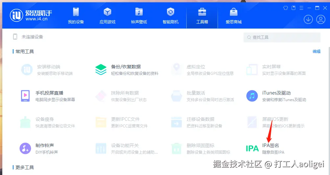This screenshot has width=330, height=175.
Task: Open the 我的设备 tab
Action: 76,15
